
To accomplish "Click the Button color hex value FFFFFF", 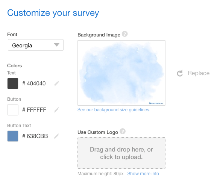I will coord(34,110).
